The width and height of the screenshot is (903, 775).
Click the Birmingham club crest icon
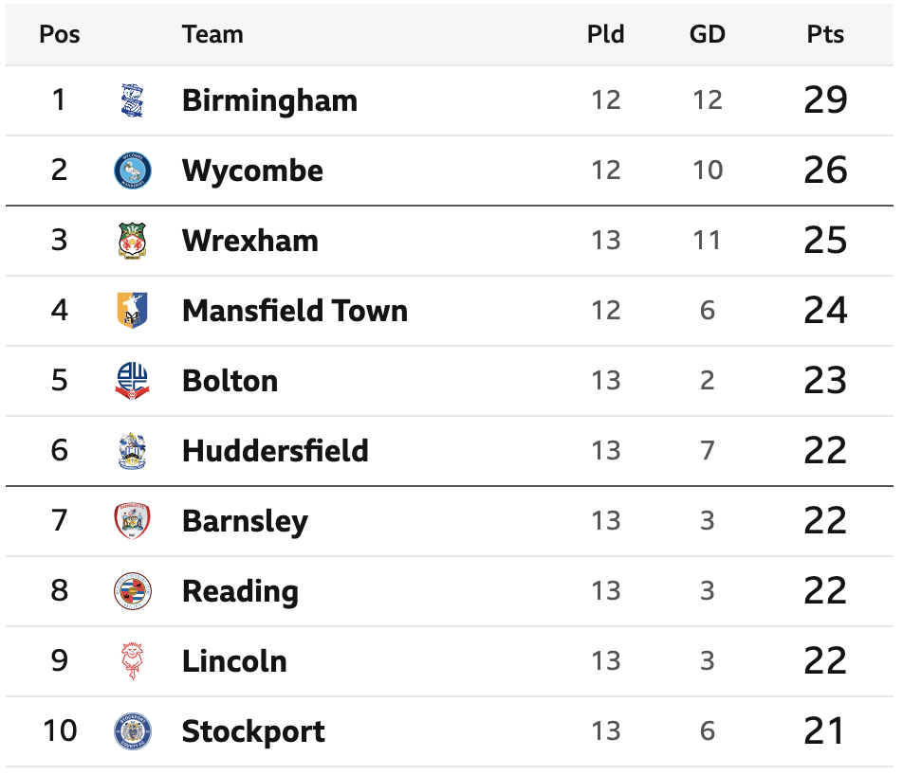pos(133,100)
